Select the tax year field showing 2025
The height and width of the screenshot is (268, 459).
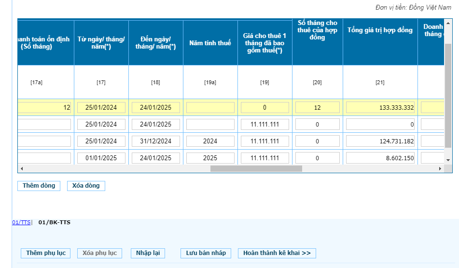point(210,158)
